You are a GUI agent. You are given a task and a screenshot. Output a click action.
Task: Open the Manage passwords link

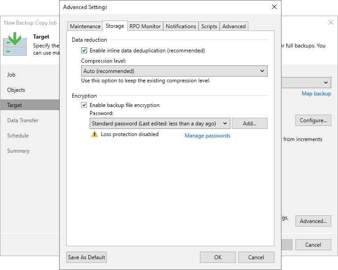(208, 136)
